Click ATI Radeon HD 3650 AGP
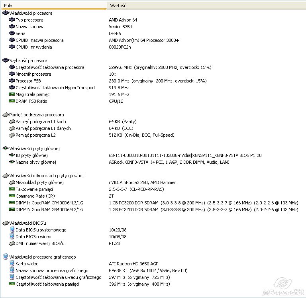The image size is (306, 298). click(134, 264)
